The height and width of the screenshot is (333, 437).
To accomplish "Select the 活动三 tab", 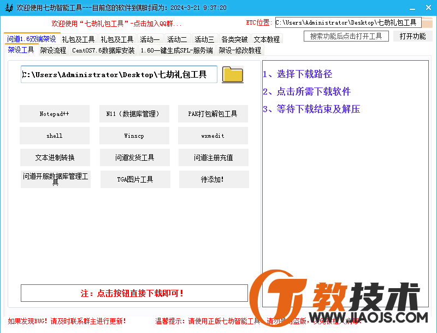I will [x=204, y=39].
